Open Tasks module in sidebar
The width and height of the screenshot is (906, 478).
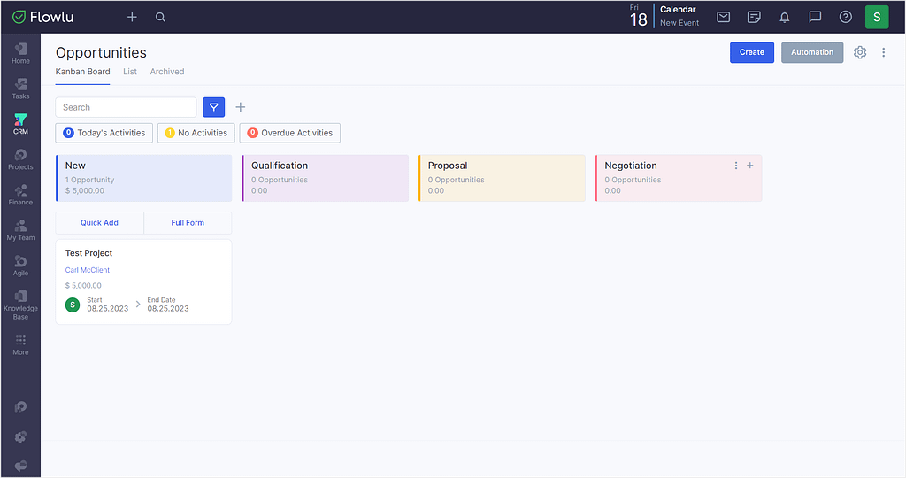click(x=20, y=89)
